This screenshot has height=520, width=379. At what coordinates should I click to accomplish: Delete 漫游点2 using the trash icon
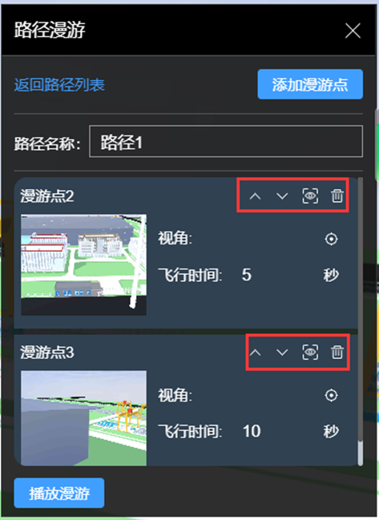337,196
